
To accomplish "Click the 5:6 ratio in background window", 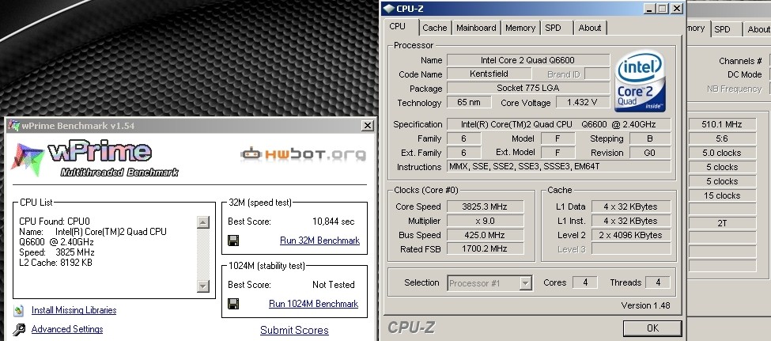I will coord(722,138).
